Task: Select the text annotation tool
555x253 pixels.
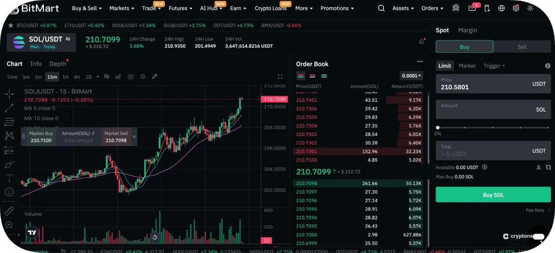Action: 9,178
